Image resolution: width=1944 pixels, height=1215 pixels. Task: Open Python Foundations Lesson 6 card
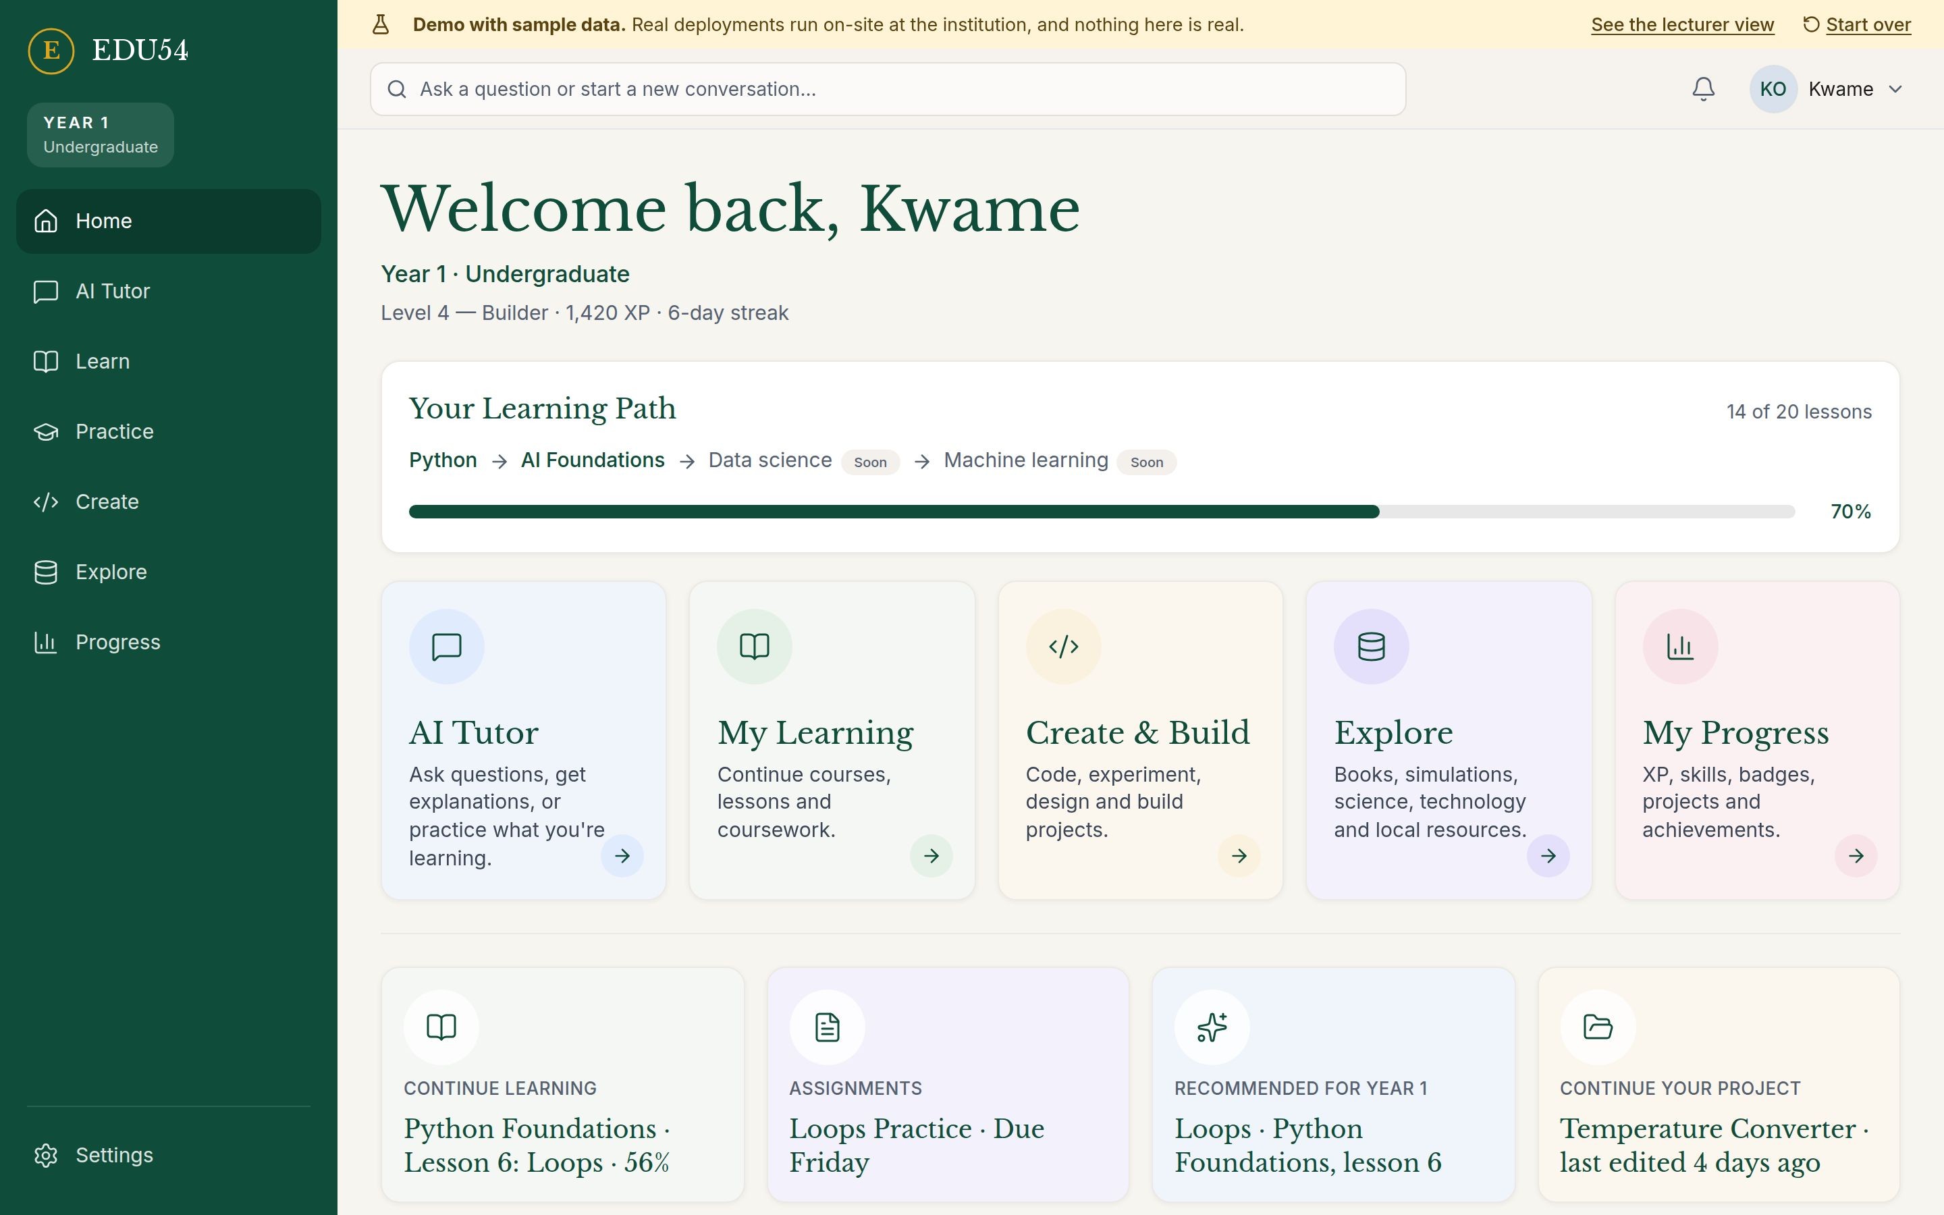click(562, 1085)
